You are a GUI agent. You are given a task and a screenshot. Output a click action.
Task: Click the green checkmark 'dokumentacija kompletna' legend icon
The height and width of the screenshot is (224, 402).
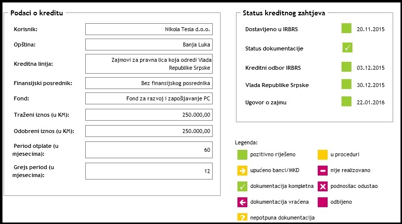242,186
